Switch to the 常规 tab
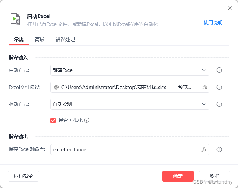 coord(19,39)
